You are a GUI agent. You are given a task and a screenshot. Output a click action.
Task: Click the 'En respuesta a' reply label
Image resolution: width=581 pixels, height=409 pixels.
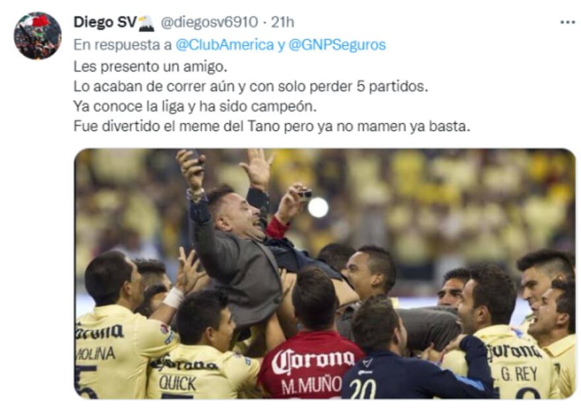(122, 45)
